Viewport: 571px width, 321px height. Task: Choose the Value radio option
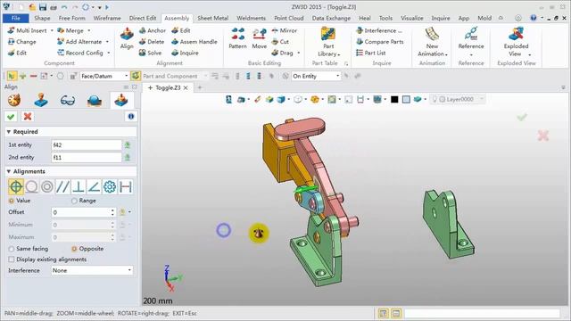click(x=12, y=201)
